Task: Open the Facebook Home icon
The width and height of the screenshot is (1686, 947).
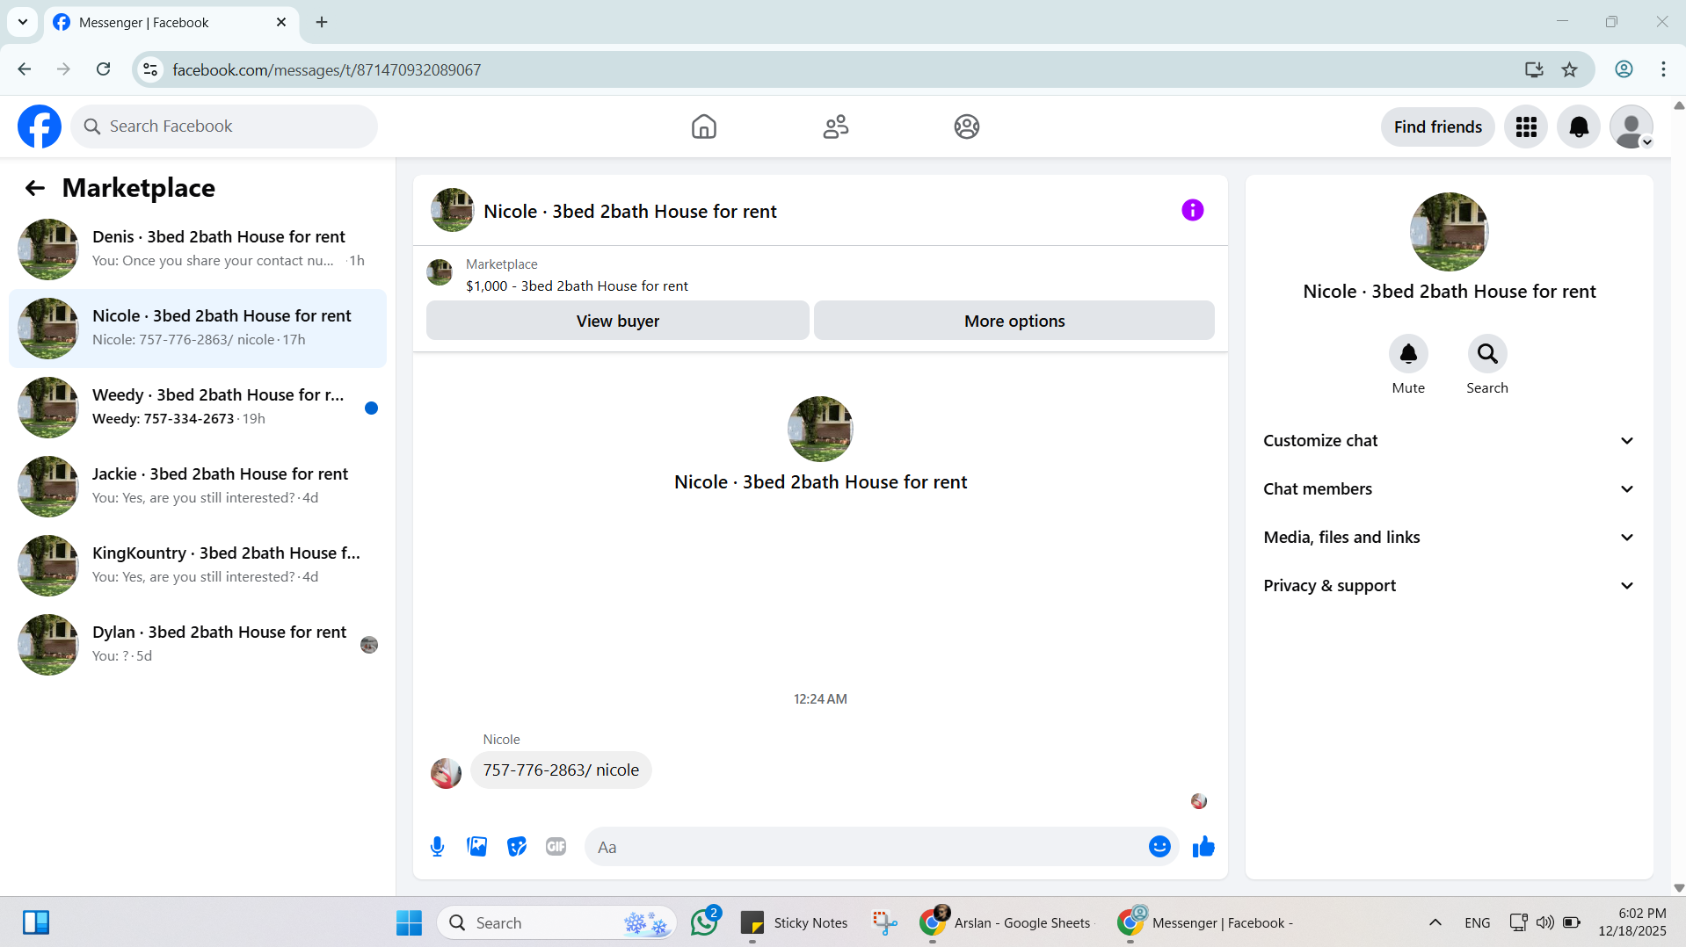Action: tap(703, 127)
